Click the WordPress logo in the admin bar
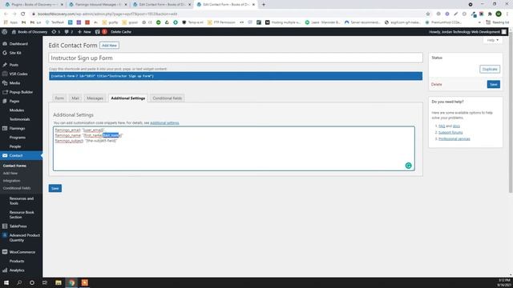This screenshot has height=288, width=513. 5,32
